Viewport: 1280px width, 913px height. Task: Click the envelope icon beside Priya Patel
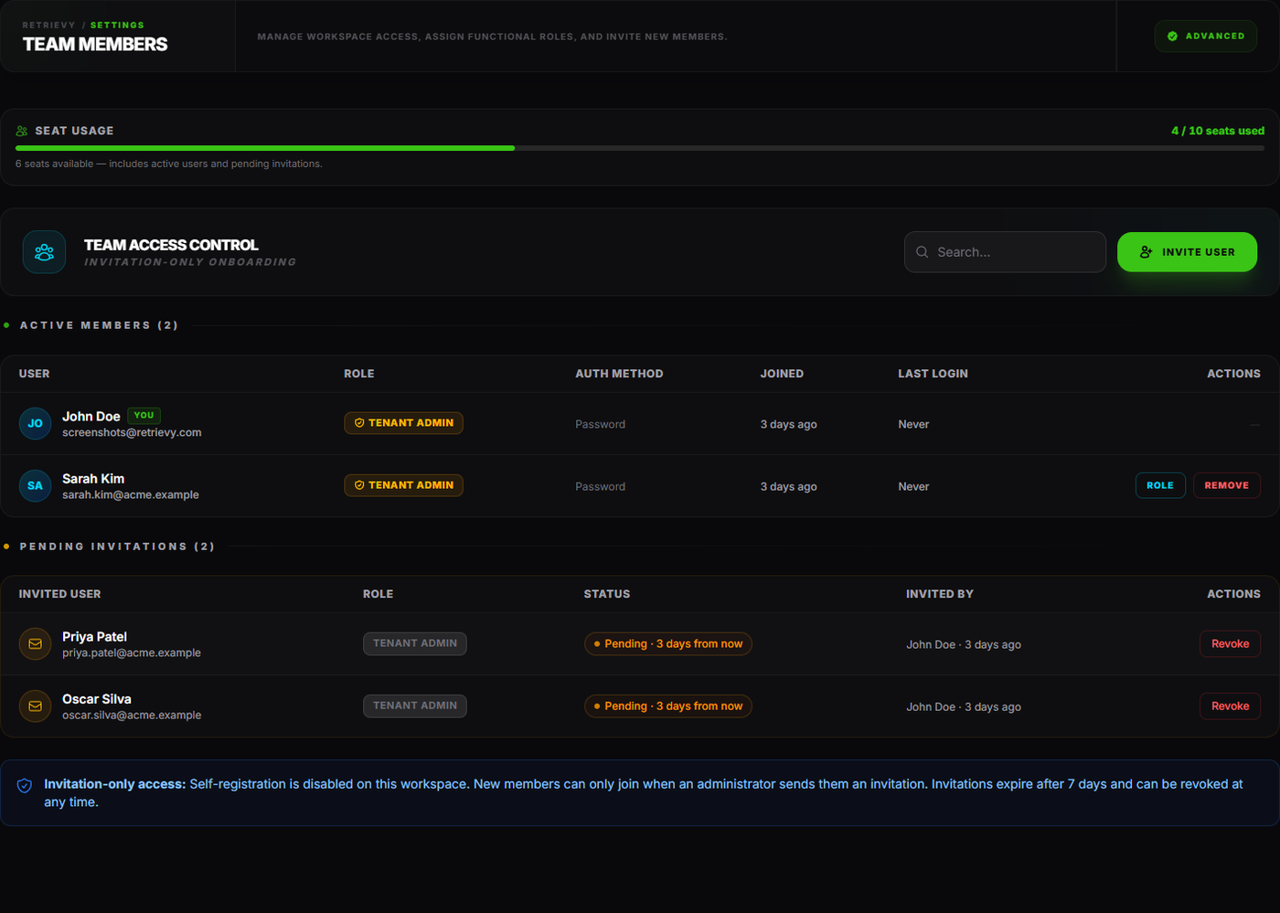(35, 643)
